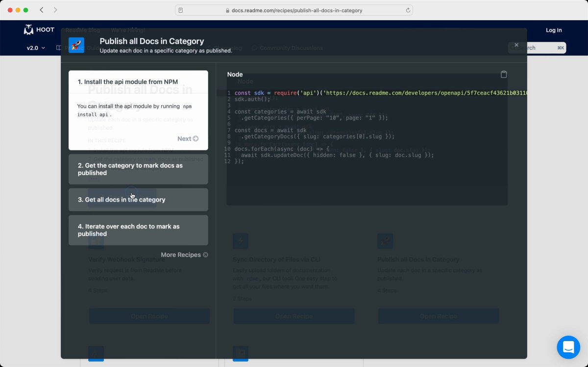Image resolution: width=588 pixels, height=367 pixels.
Task: Click the rocket icon on the Publish all Docs card
Action: coord(385,241)
